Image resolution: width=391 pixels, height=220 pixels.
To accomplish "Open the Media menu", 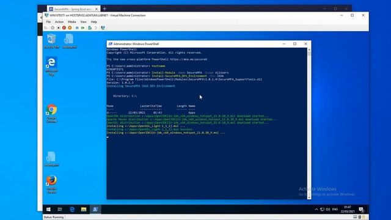I will [x=72, y=22].
